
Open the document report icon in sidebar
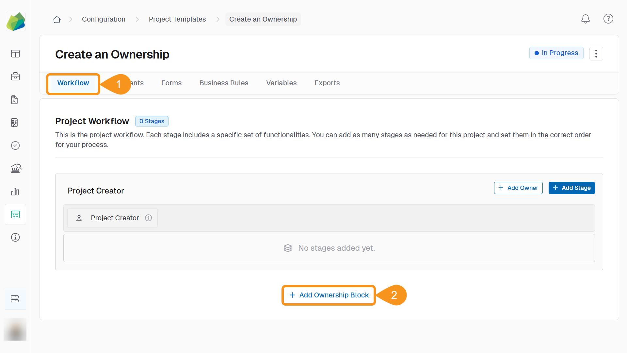tap(15, 100)
